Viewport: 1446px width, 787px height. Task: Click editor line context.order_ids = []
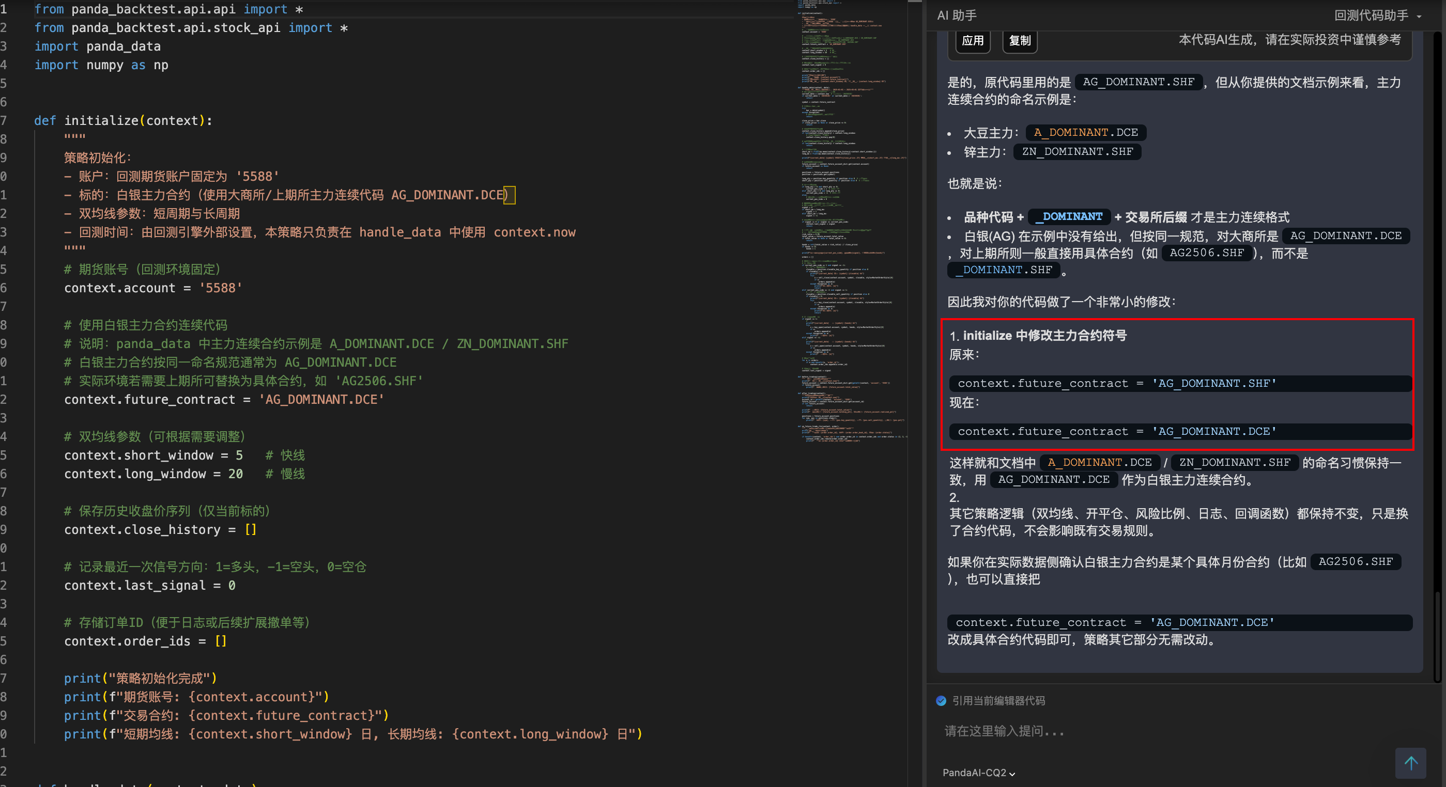[x=145, y=640]
